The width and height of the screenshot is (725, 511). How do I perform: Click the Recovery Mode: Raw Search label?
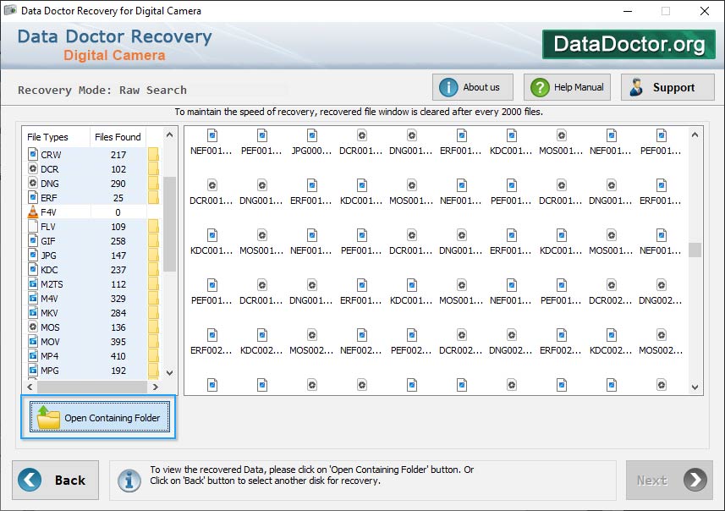tap(102, 90)
